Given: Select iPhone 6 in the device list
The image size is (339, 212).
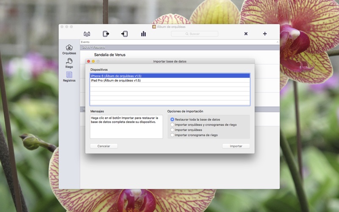Looking at the screenshot, I should click(169, 75).
